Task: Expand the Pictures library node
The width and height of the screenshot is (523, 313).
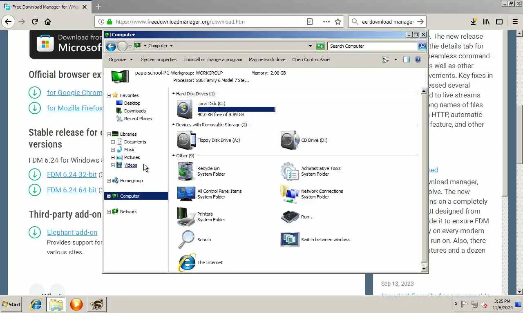Action: coord(113,157)
